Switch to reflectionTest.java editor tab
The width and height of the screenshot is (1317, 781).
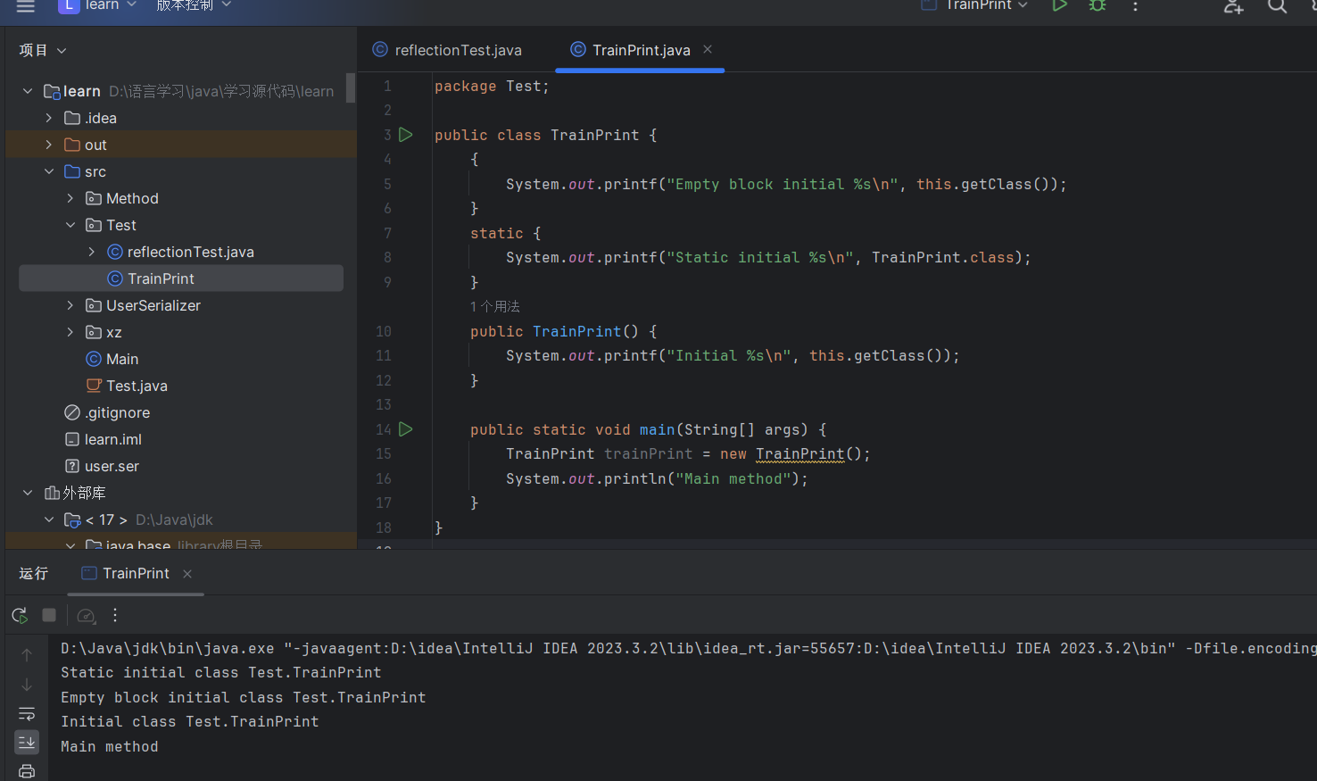click(x=447, y=50)
